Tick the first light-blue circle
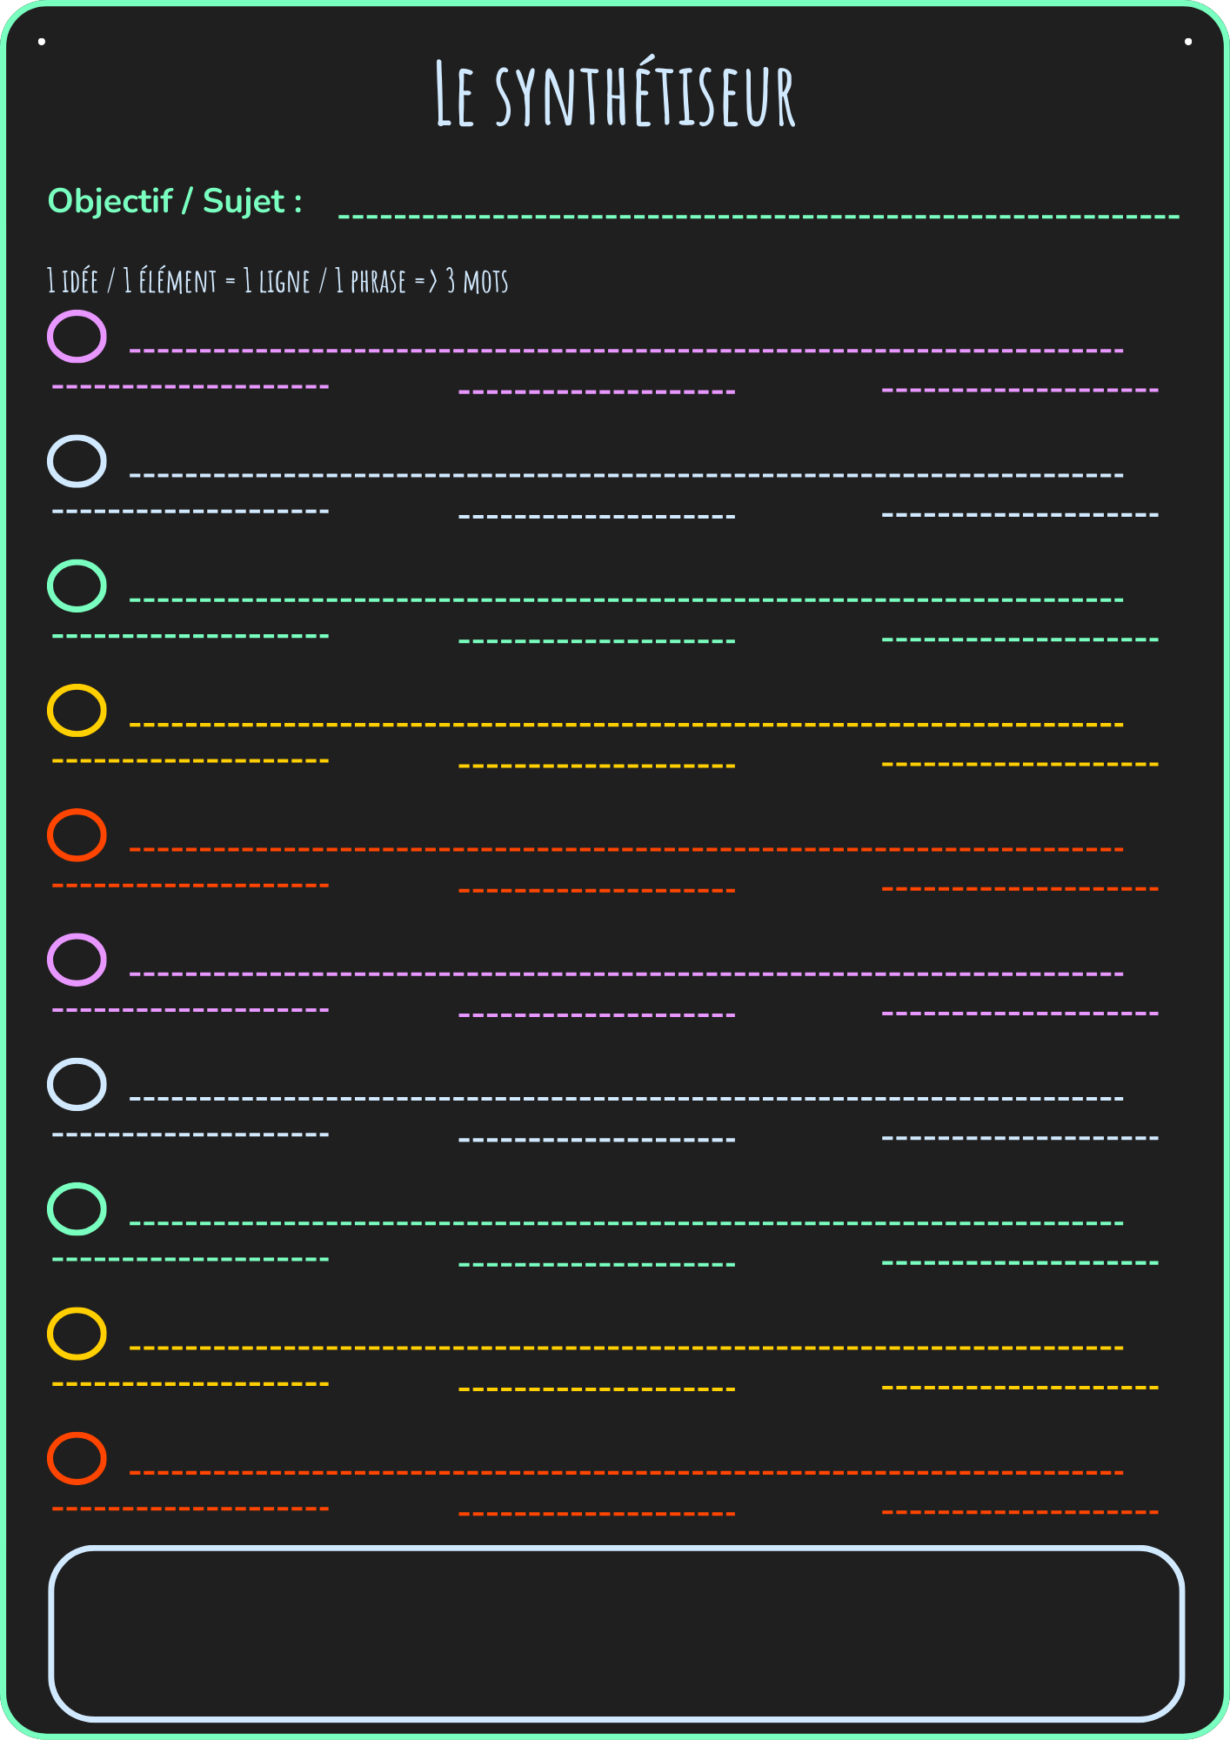Screen dimensions: 1230x1740 pyautogui.click(x=77, y=461)
